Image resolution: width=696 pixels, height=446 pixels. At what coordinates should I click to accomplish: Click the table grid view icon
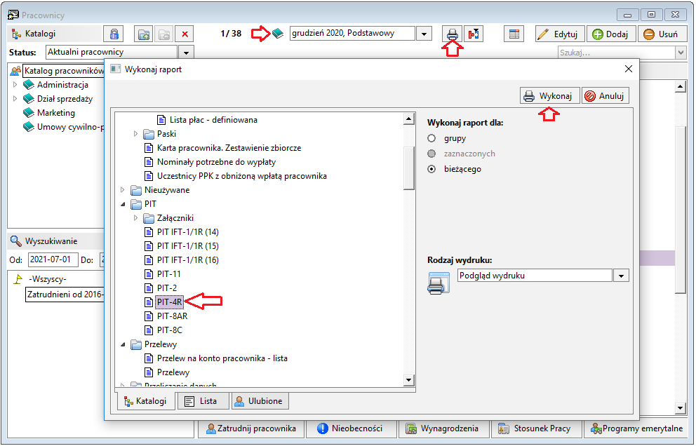(514, 34)
